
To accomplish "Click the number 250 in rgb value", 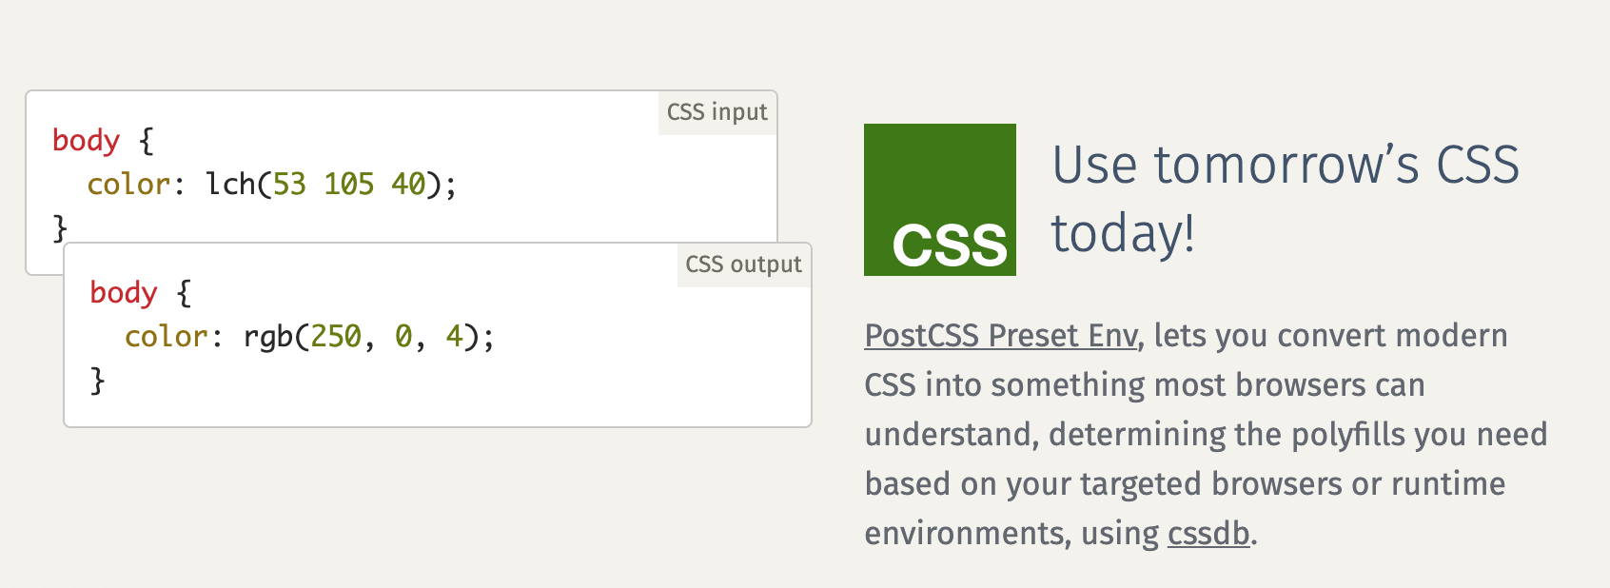I will pos(336,336).
